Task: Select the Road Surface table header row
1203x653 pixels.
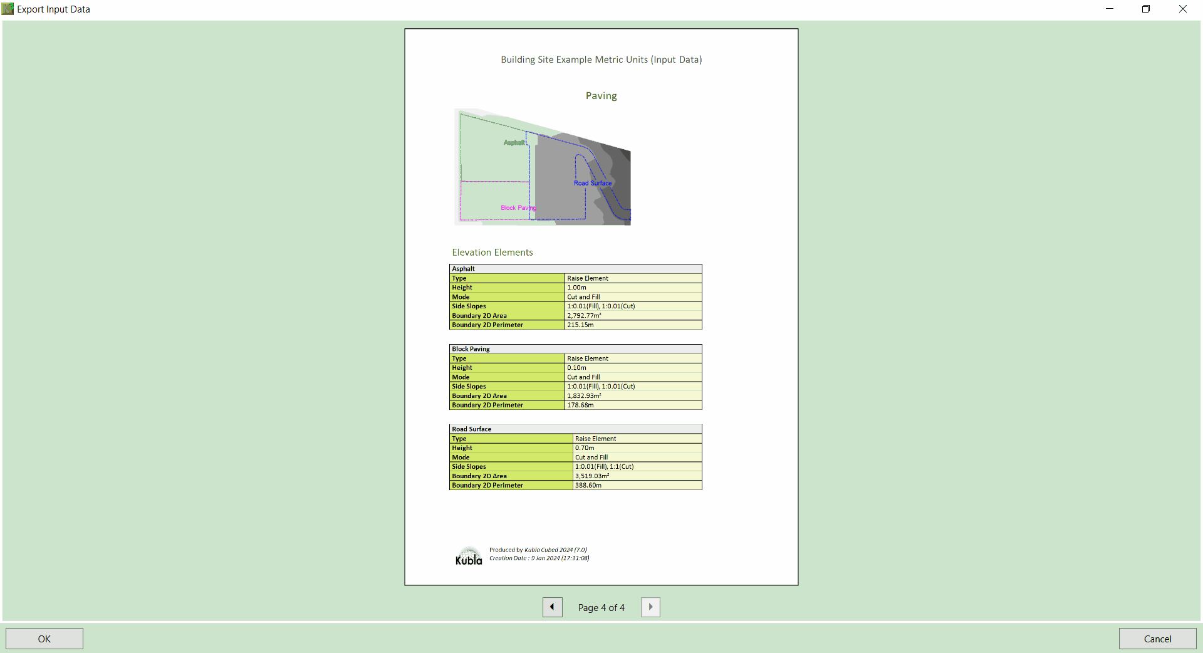Action: (x=575, y=429)
